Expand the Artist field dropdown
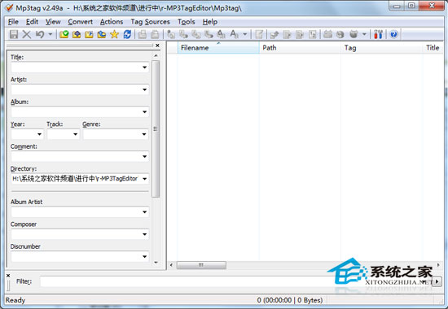The height and width of the screenshot is (309, 448). click(x=144, y=89)
